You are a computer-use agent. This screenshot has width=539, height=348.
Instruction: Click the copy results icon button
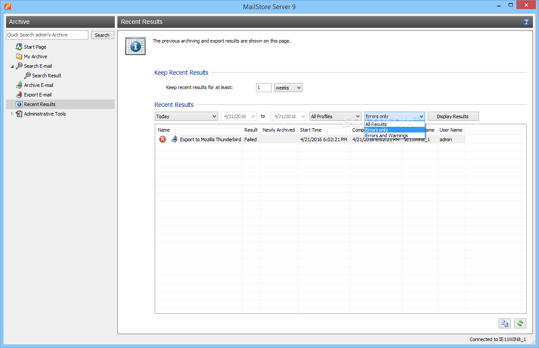[504, 323]
